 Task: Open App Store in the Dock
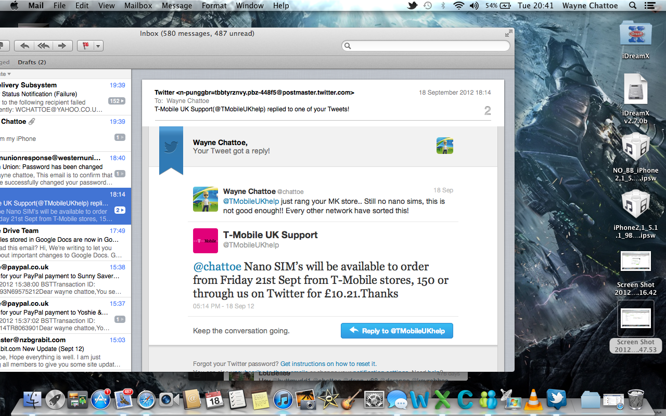point(100,399)
